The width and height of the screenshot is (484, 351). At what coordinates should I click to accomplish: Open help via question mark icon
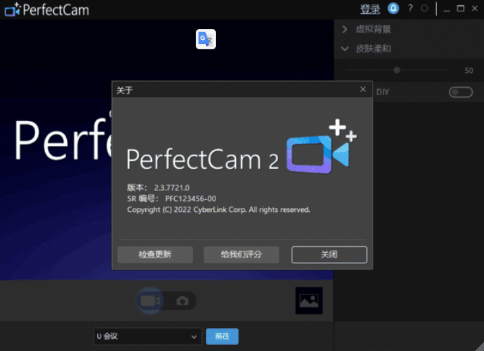click(410, 8)
